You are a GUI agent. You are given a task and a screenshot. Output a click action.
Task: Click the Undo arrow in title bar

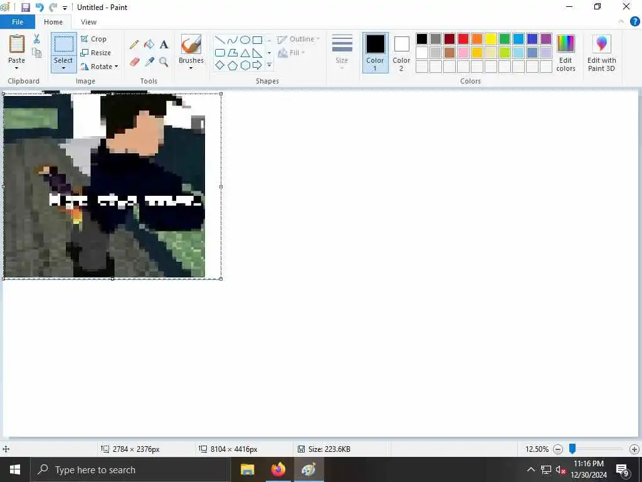click(x=39, y=8)
